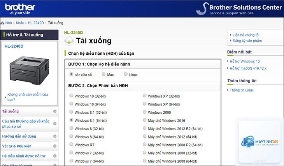Viewport: 284px width, 166px height.
Task: Click arrow icon beside Hệ điều hành được hỗ trợ
Action: [55, 156]
